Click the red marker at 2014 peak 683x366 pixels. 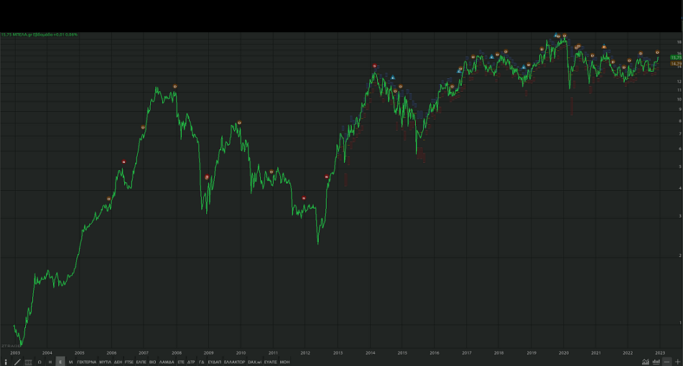point(375,66)
